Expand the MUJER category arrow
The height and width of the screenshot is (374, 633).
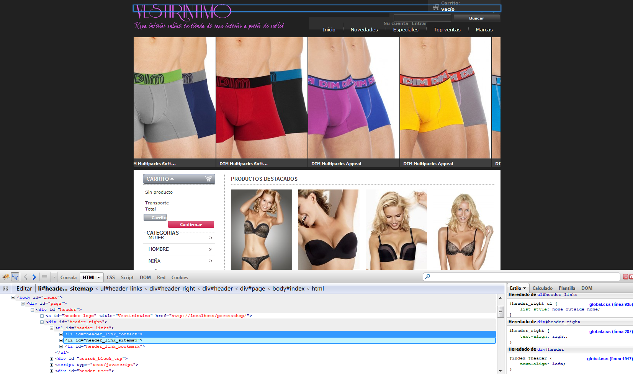[211, 238]
